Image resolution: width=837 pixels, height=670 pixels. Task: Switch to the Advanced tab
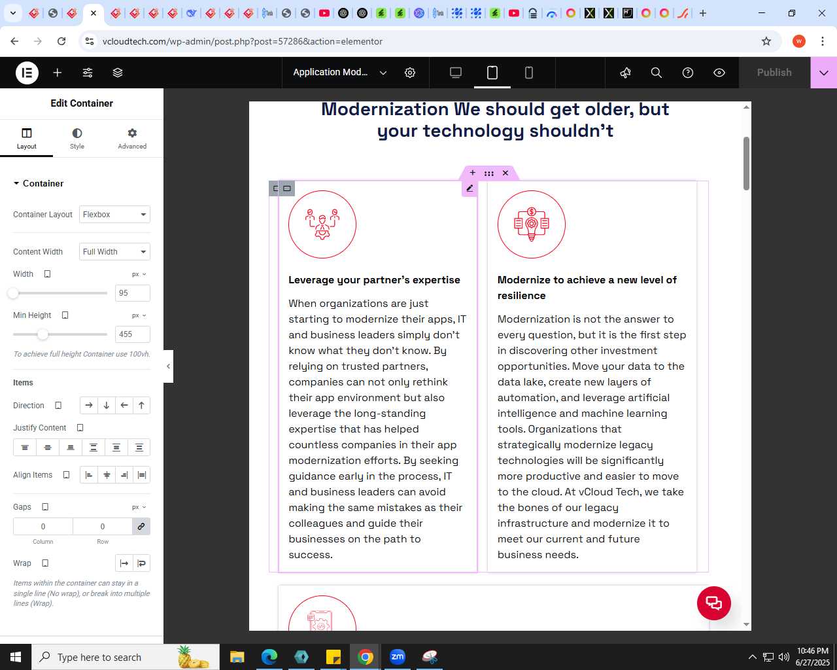132,139
